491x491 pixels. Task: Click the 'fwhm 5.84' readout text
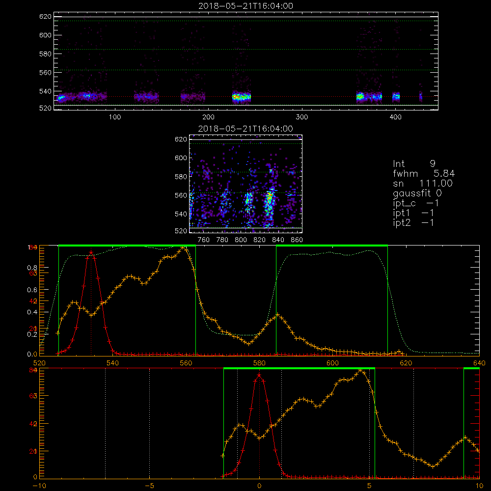pos(424,173)
